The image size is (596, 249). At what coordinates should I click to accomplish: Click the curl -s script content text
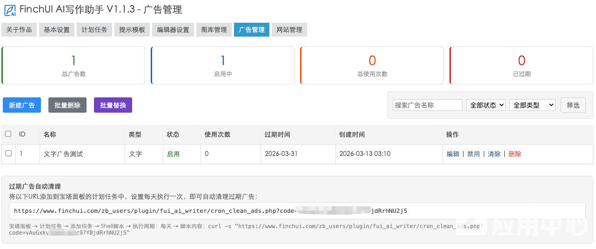(x=247, y=230)
